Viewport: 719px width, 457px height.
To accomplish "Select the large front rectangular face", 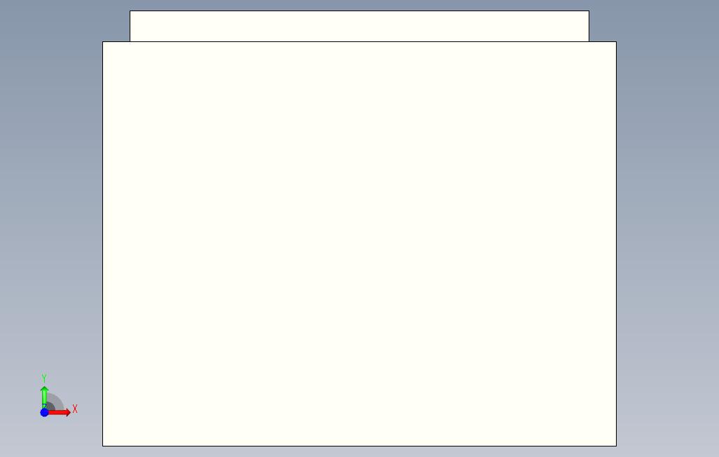I will point(359,244).
